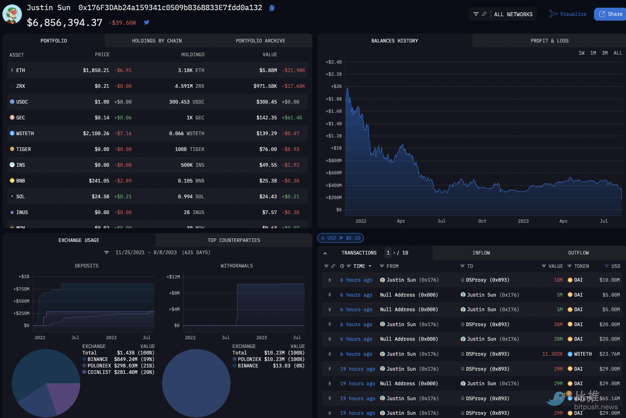Click the COINLIST legend swatch in deposits
The image size is (626, 418).
tap(84, 372)
